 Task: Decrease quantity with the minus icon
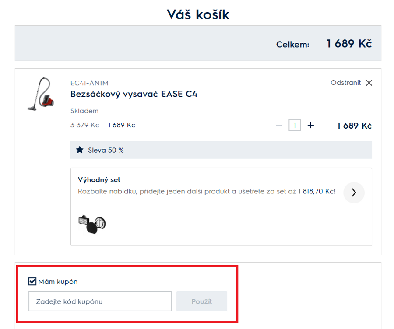(x=279, y=126)
